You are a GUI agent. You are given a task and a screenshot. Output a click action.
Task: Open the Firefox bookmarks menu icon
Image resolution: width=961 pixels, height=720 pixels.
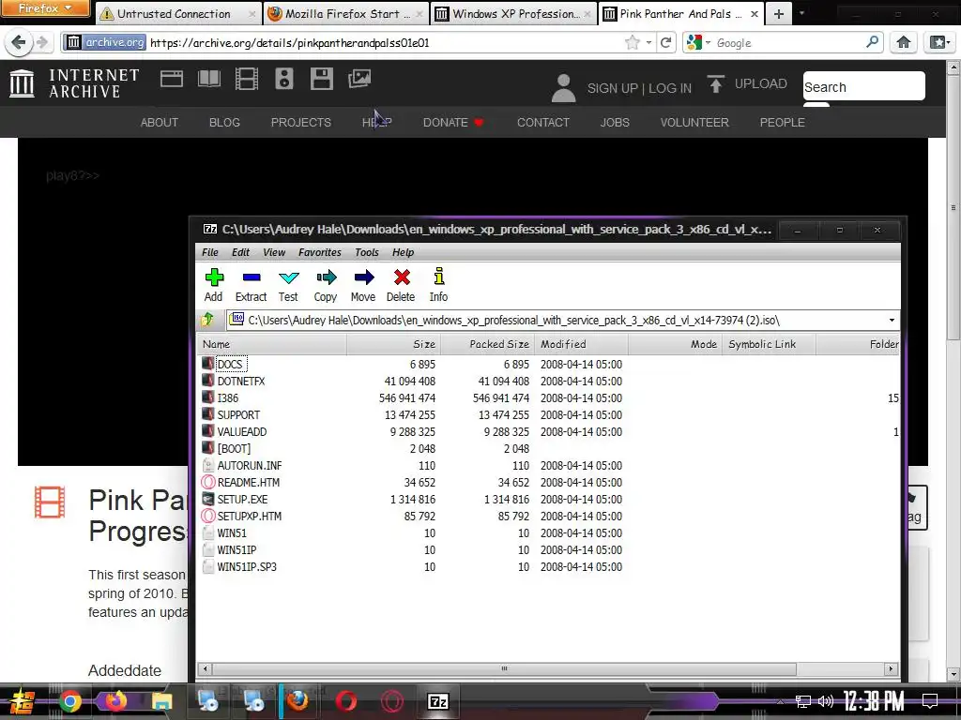click(x=938, y=42)
